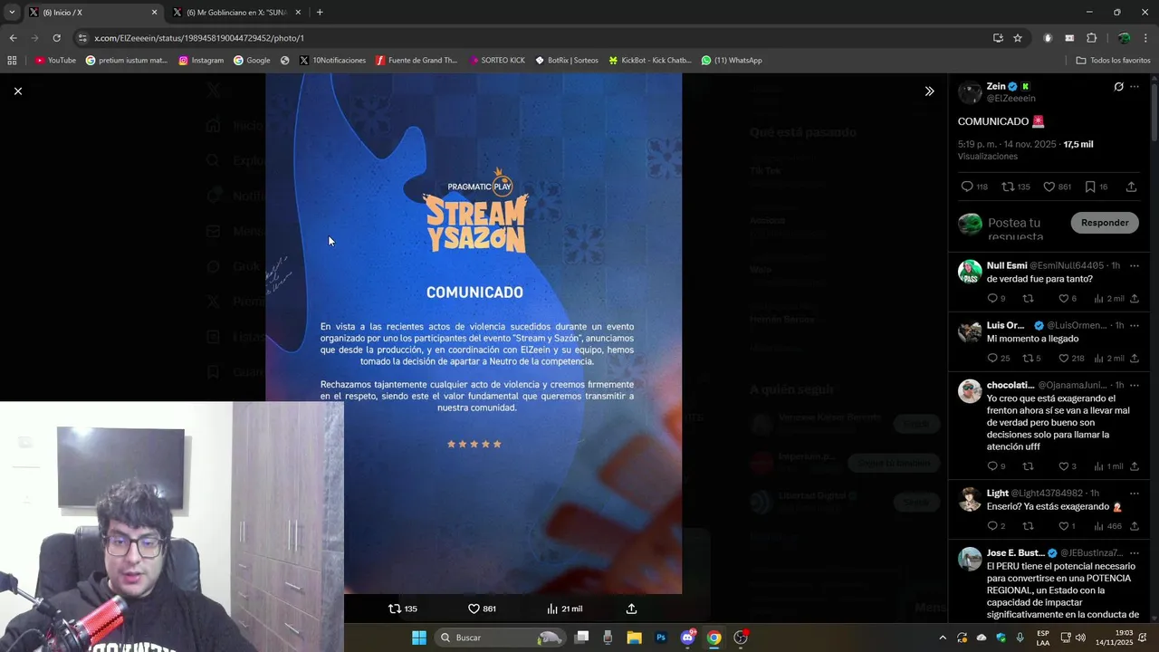The image size is (1159, 652).
Task: Reply to Luis Or...'s comment with 25 replies
Action: point(998,359)
